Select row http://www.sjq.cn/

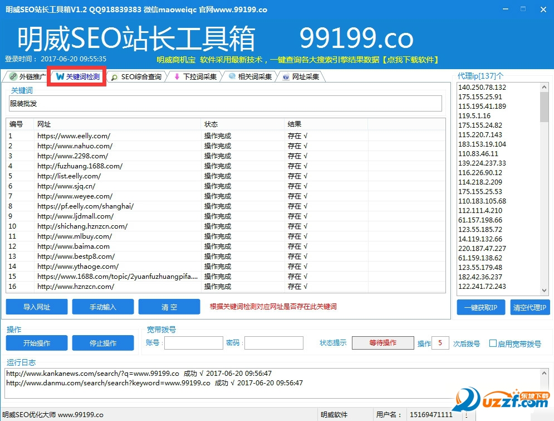225,186
